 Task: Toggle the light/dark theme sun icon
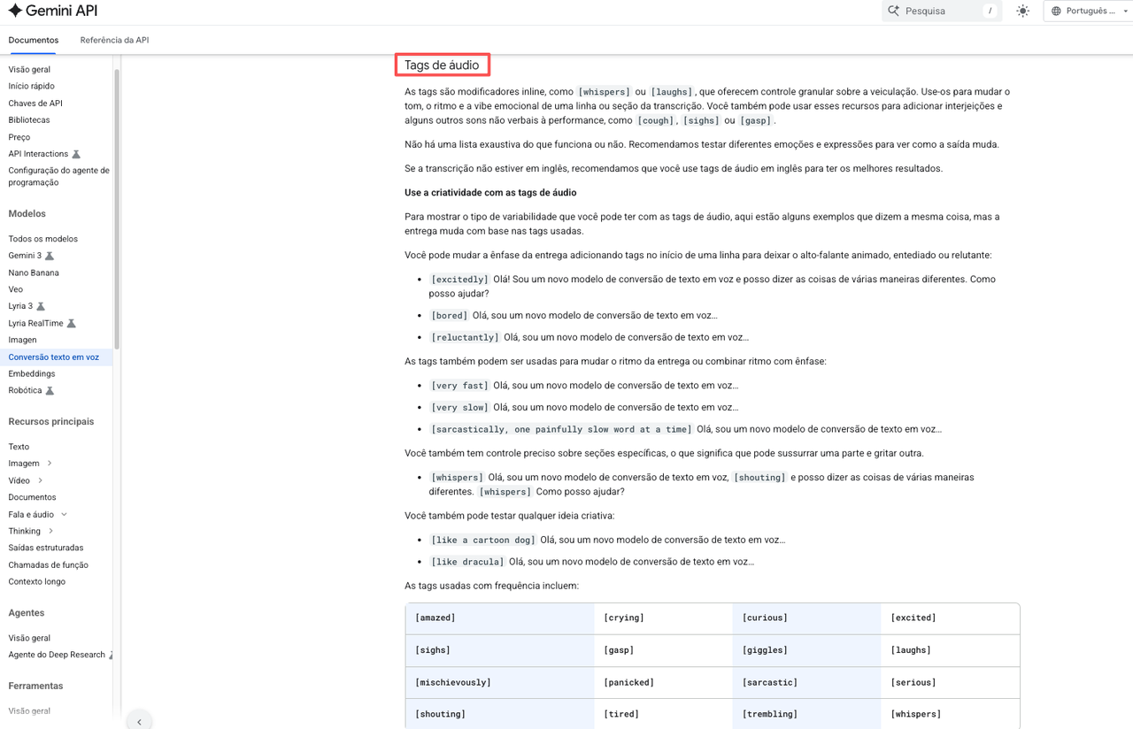(x=1023, y=11)
